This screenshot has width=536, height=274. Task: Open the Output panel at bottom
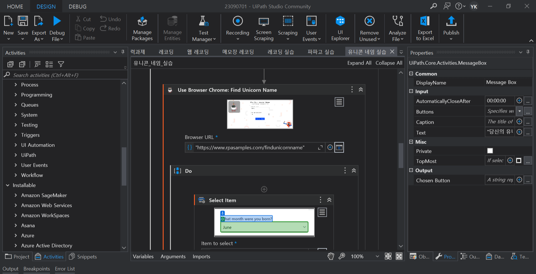(10, 269)
